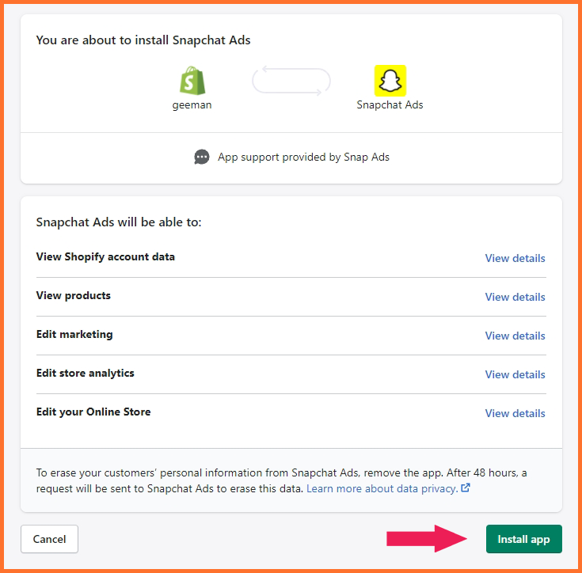
Task: Click the sync arrows icon between logos
Action: pyautogui.click(x=291, y=81)
